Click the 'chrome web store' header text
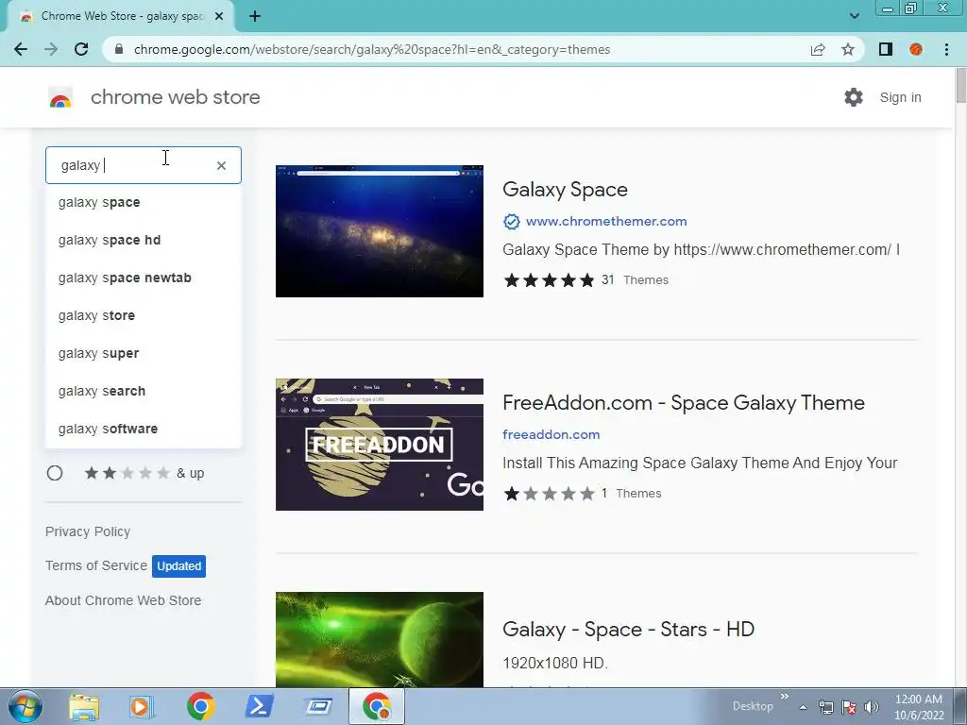This screenshot has width=967, height=725. tap(175, 97)
